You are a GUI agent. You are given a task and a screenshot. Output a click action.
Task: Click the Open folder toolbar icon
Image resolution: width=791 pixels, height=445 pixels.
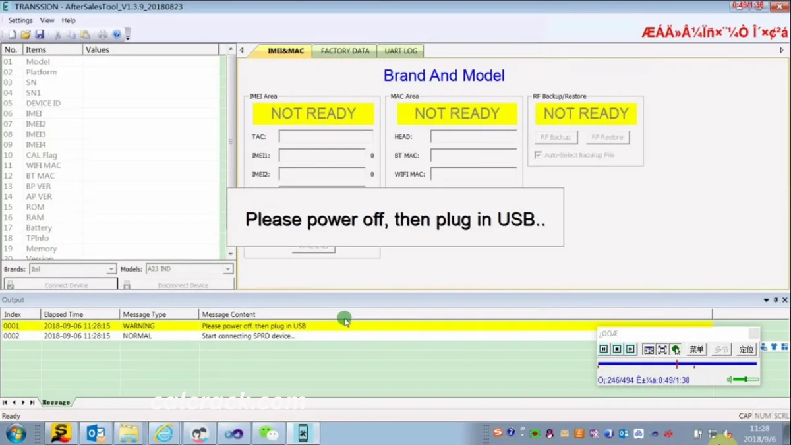coord(26,34)
